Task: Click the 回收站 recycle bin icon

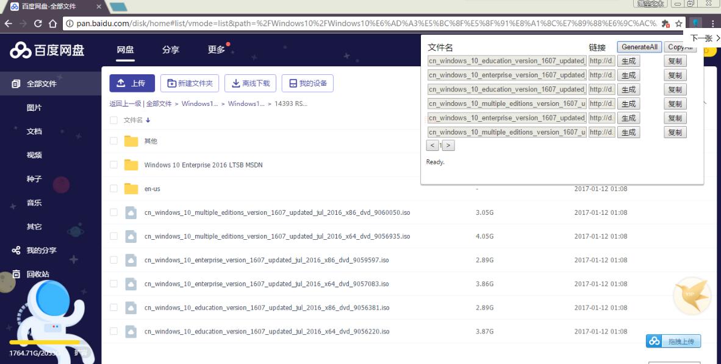Action: pyautogui.click(x=16, y=274)
